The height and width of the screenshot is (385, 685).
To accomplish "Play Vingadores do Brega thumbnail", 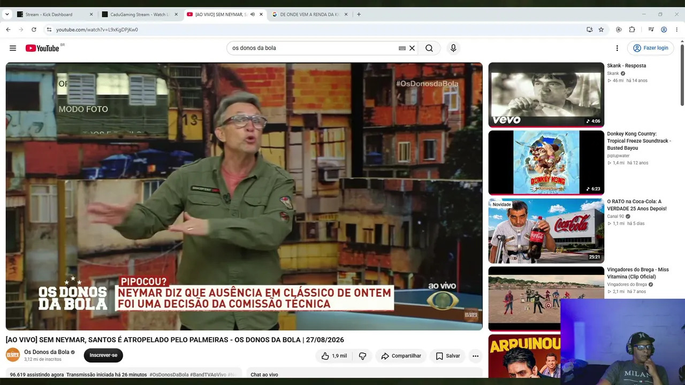I will 546,298.
